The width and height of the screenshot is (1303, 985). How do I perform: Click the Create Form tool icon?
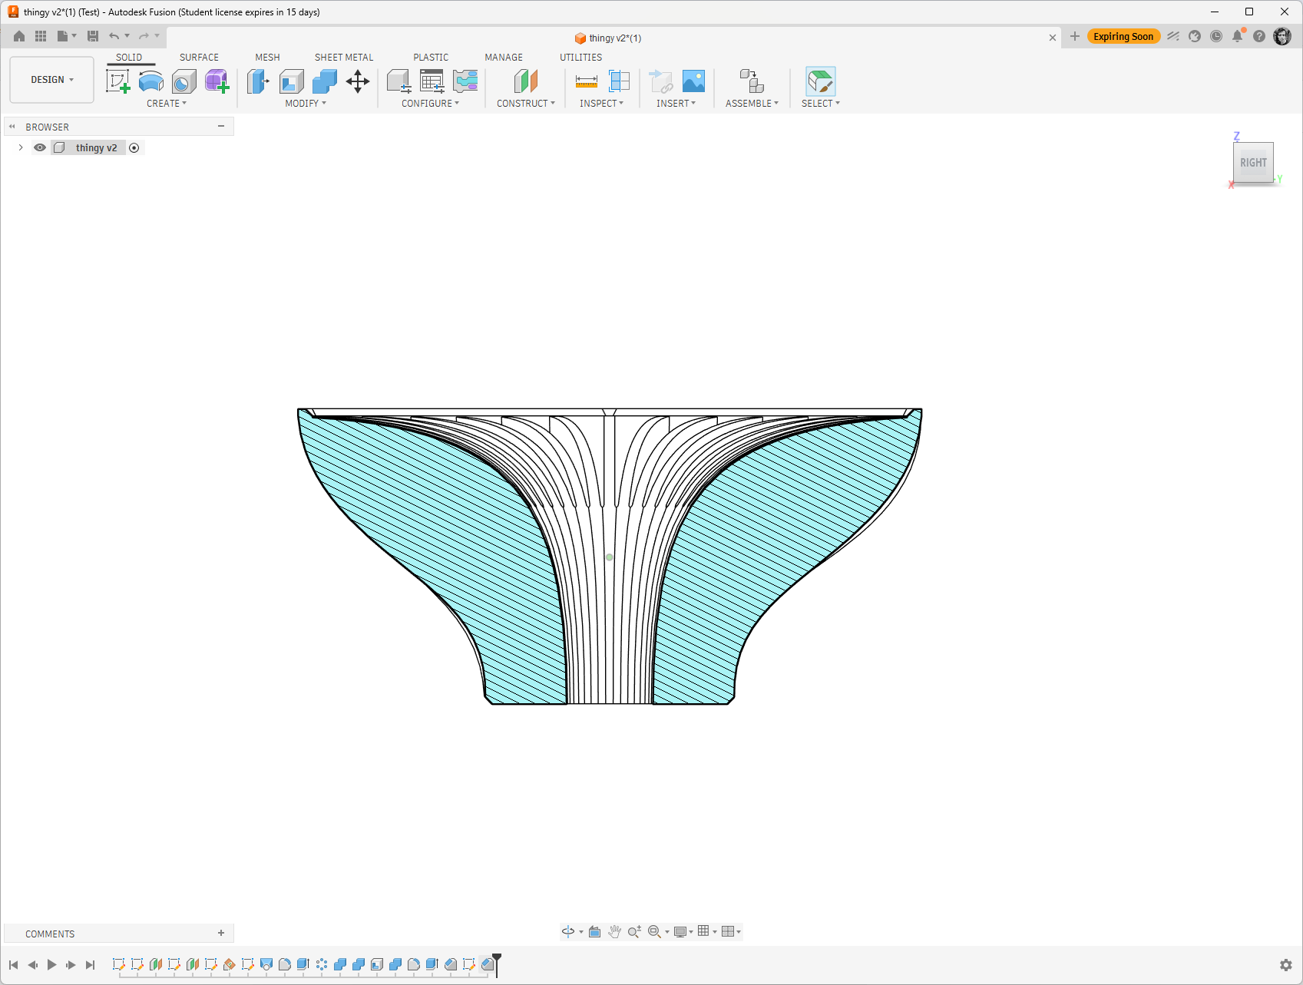(x=217, y=81)
